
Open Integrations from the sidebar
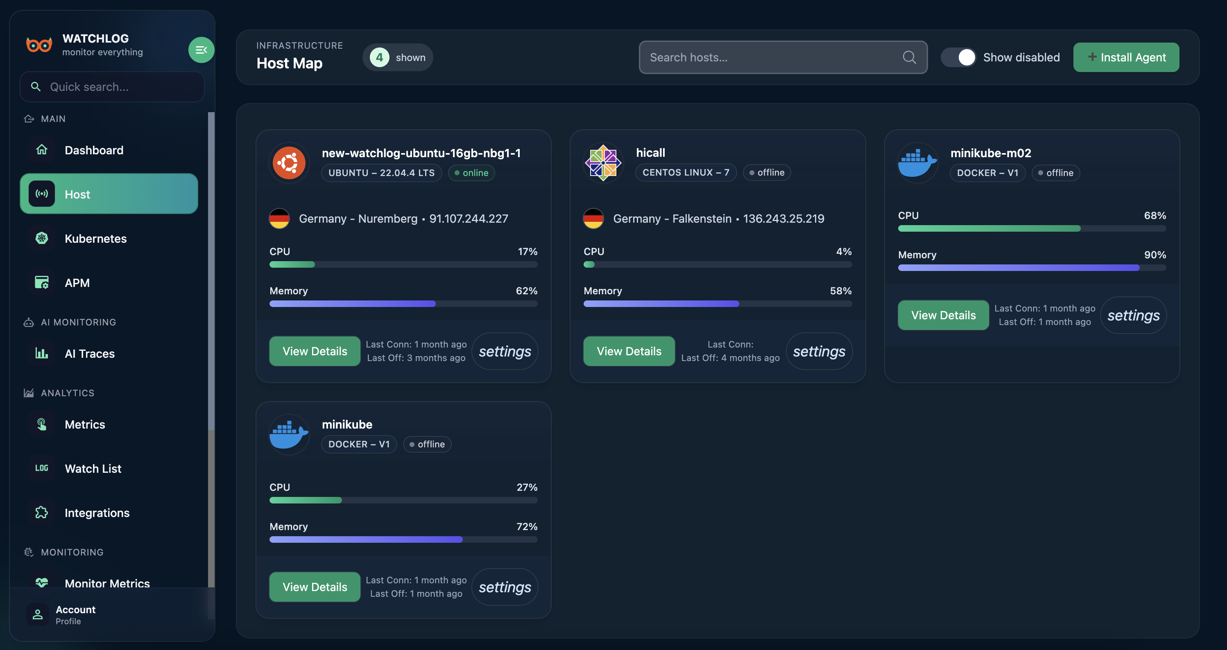tap(109, 512)
